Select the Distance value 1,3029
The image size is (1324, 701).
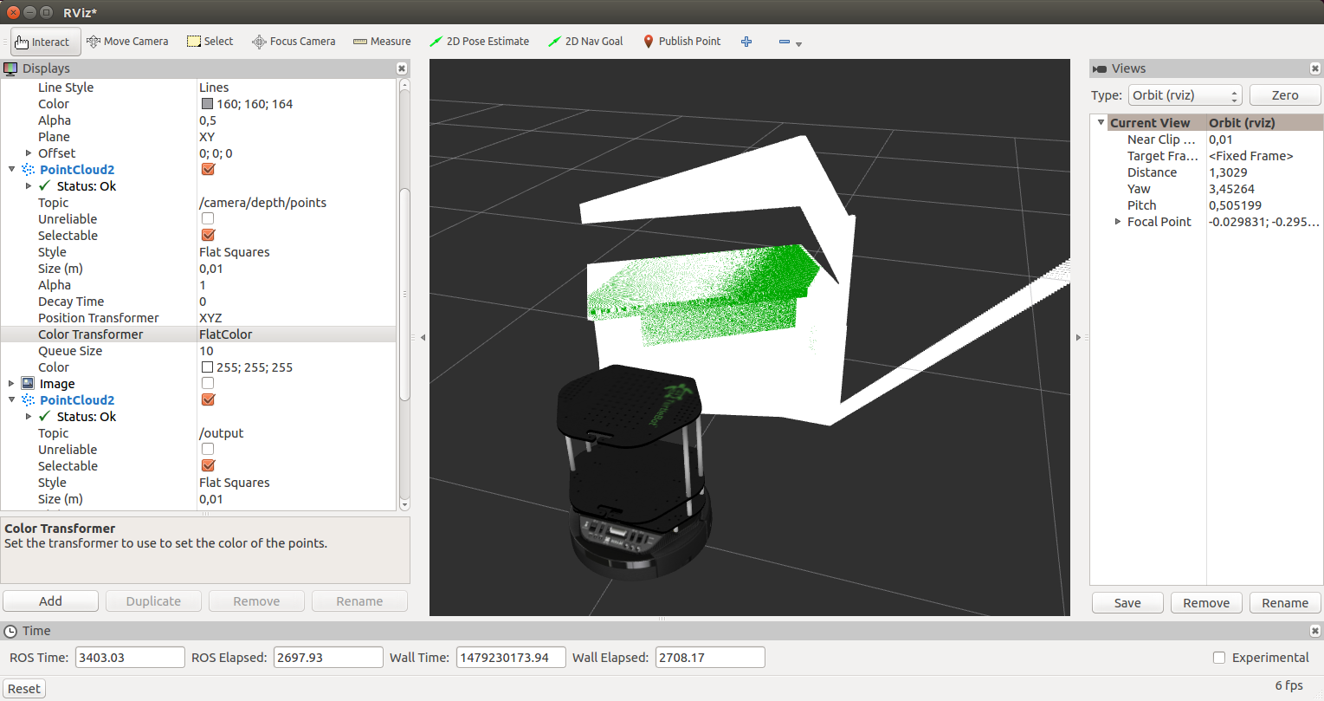point(1228,172)
